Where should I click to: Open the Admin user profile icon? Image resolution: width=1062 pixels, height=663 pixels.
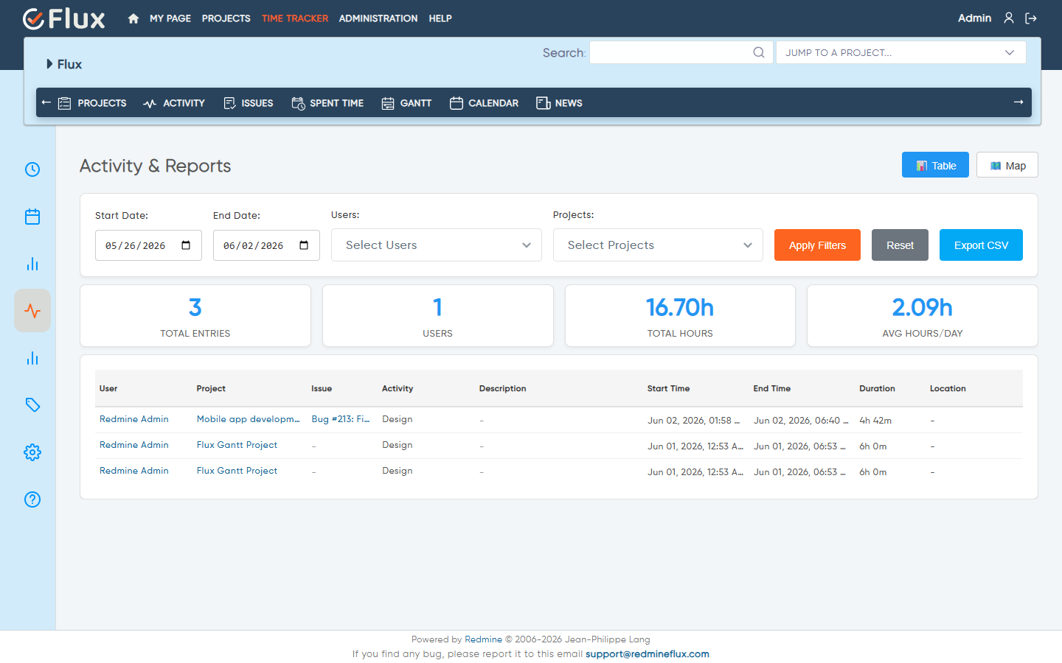click(x=1009, y=18)
